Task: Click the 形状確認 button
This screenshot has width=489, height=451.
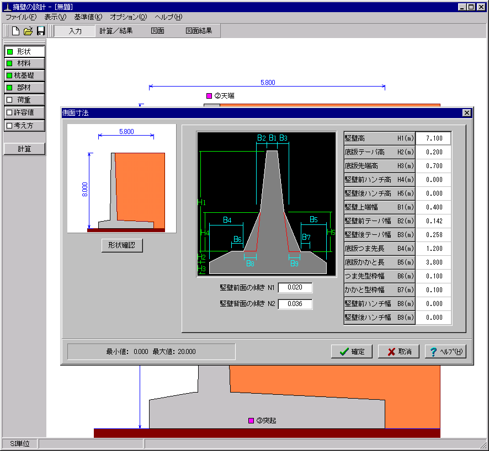Action: coord(122,245)
